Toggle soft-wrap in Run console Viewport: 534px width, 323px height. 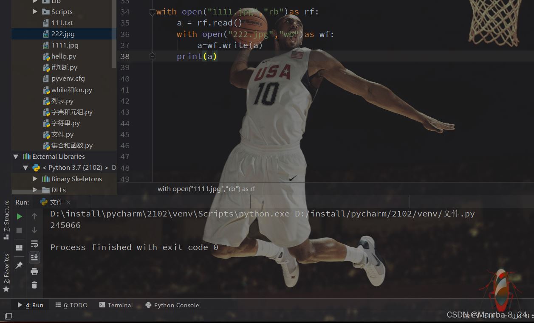[34, 244]
